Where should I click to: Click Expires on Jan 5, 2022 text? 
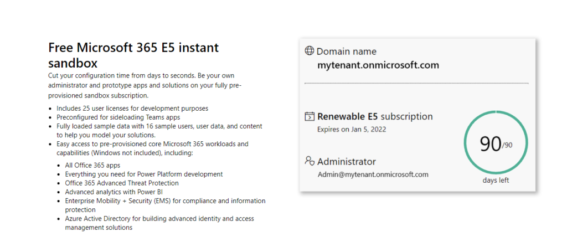(x=352, y=129)
